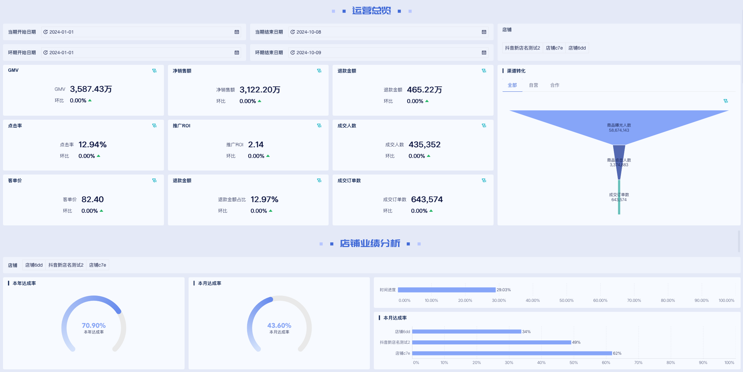Select 店铺c7e in the lower store filter
743x372 pixels.
(97, 265)
